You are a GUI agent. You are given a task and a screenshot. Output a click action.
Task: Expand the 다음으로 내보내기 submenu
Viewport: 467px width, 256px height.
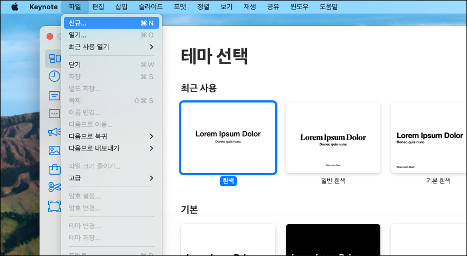click(x=112, y=148)
